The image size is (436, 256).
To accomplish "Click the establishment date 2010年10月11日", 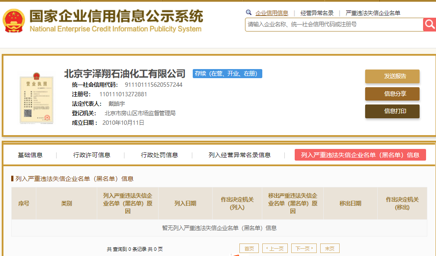I will tap(123, 123).
